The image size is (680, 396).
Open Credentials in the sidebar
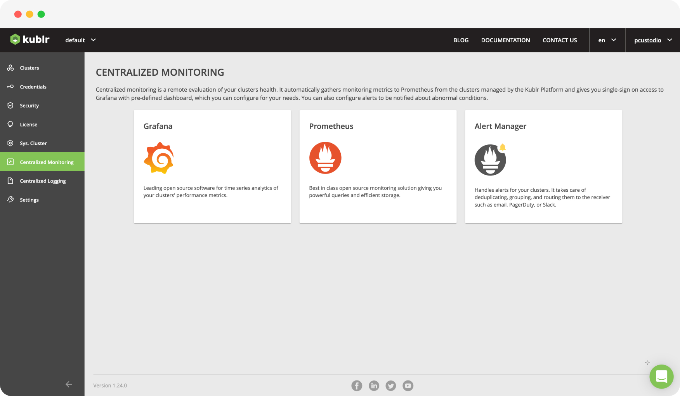(x=42, y=87)
